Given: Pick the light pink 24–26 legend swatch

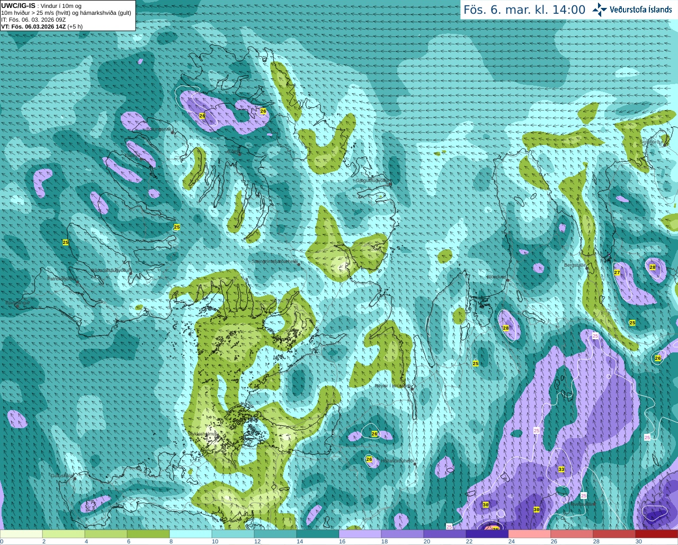Looking at the screenshot, I should click(530, 534).
